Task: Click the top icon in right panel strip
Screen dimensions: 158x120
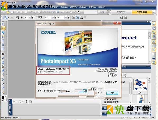Action: [154, 24]
